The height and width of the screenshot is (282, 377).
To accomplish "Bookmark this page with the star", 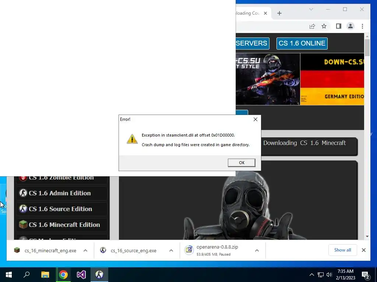I will 324,26.
